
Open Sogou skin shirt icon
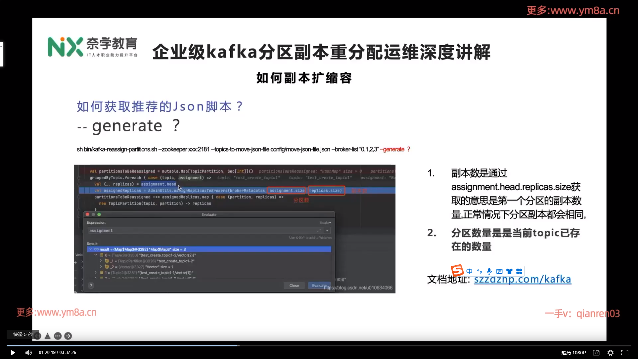click(509, 271)
